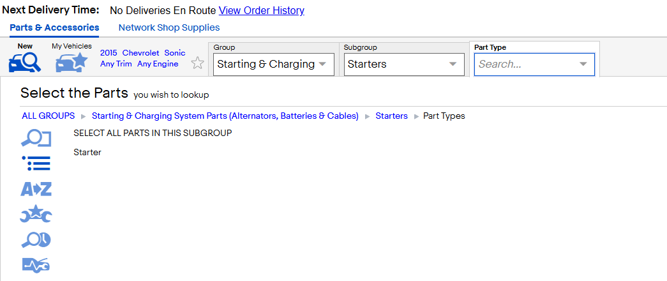Select the Parts & Accessories tab
Screen dimensions: 667x281
(x=54, y=27)
